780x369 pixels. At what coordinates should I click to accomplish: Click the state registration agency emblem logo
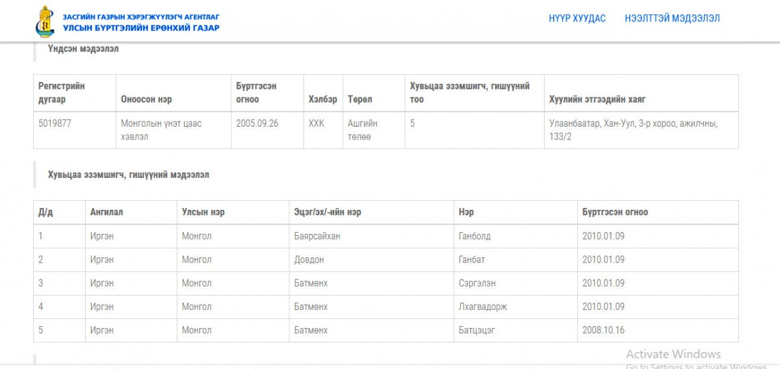pyautogui.click(x=44, y=21)
